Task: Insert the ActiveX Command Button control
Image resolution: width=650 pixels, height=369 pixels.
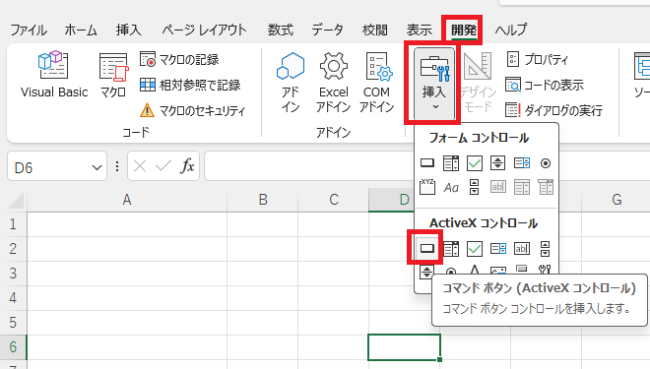Action: (427, 249)
